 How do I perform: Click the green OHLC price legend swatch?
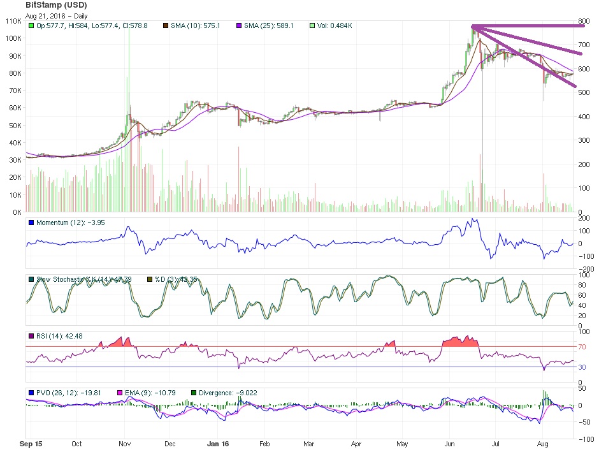[31, 26]
